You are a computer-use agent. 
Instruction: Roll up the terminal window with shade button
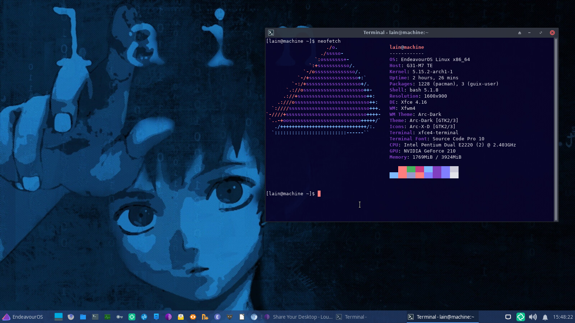coord(519,33)
